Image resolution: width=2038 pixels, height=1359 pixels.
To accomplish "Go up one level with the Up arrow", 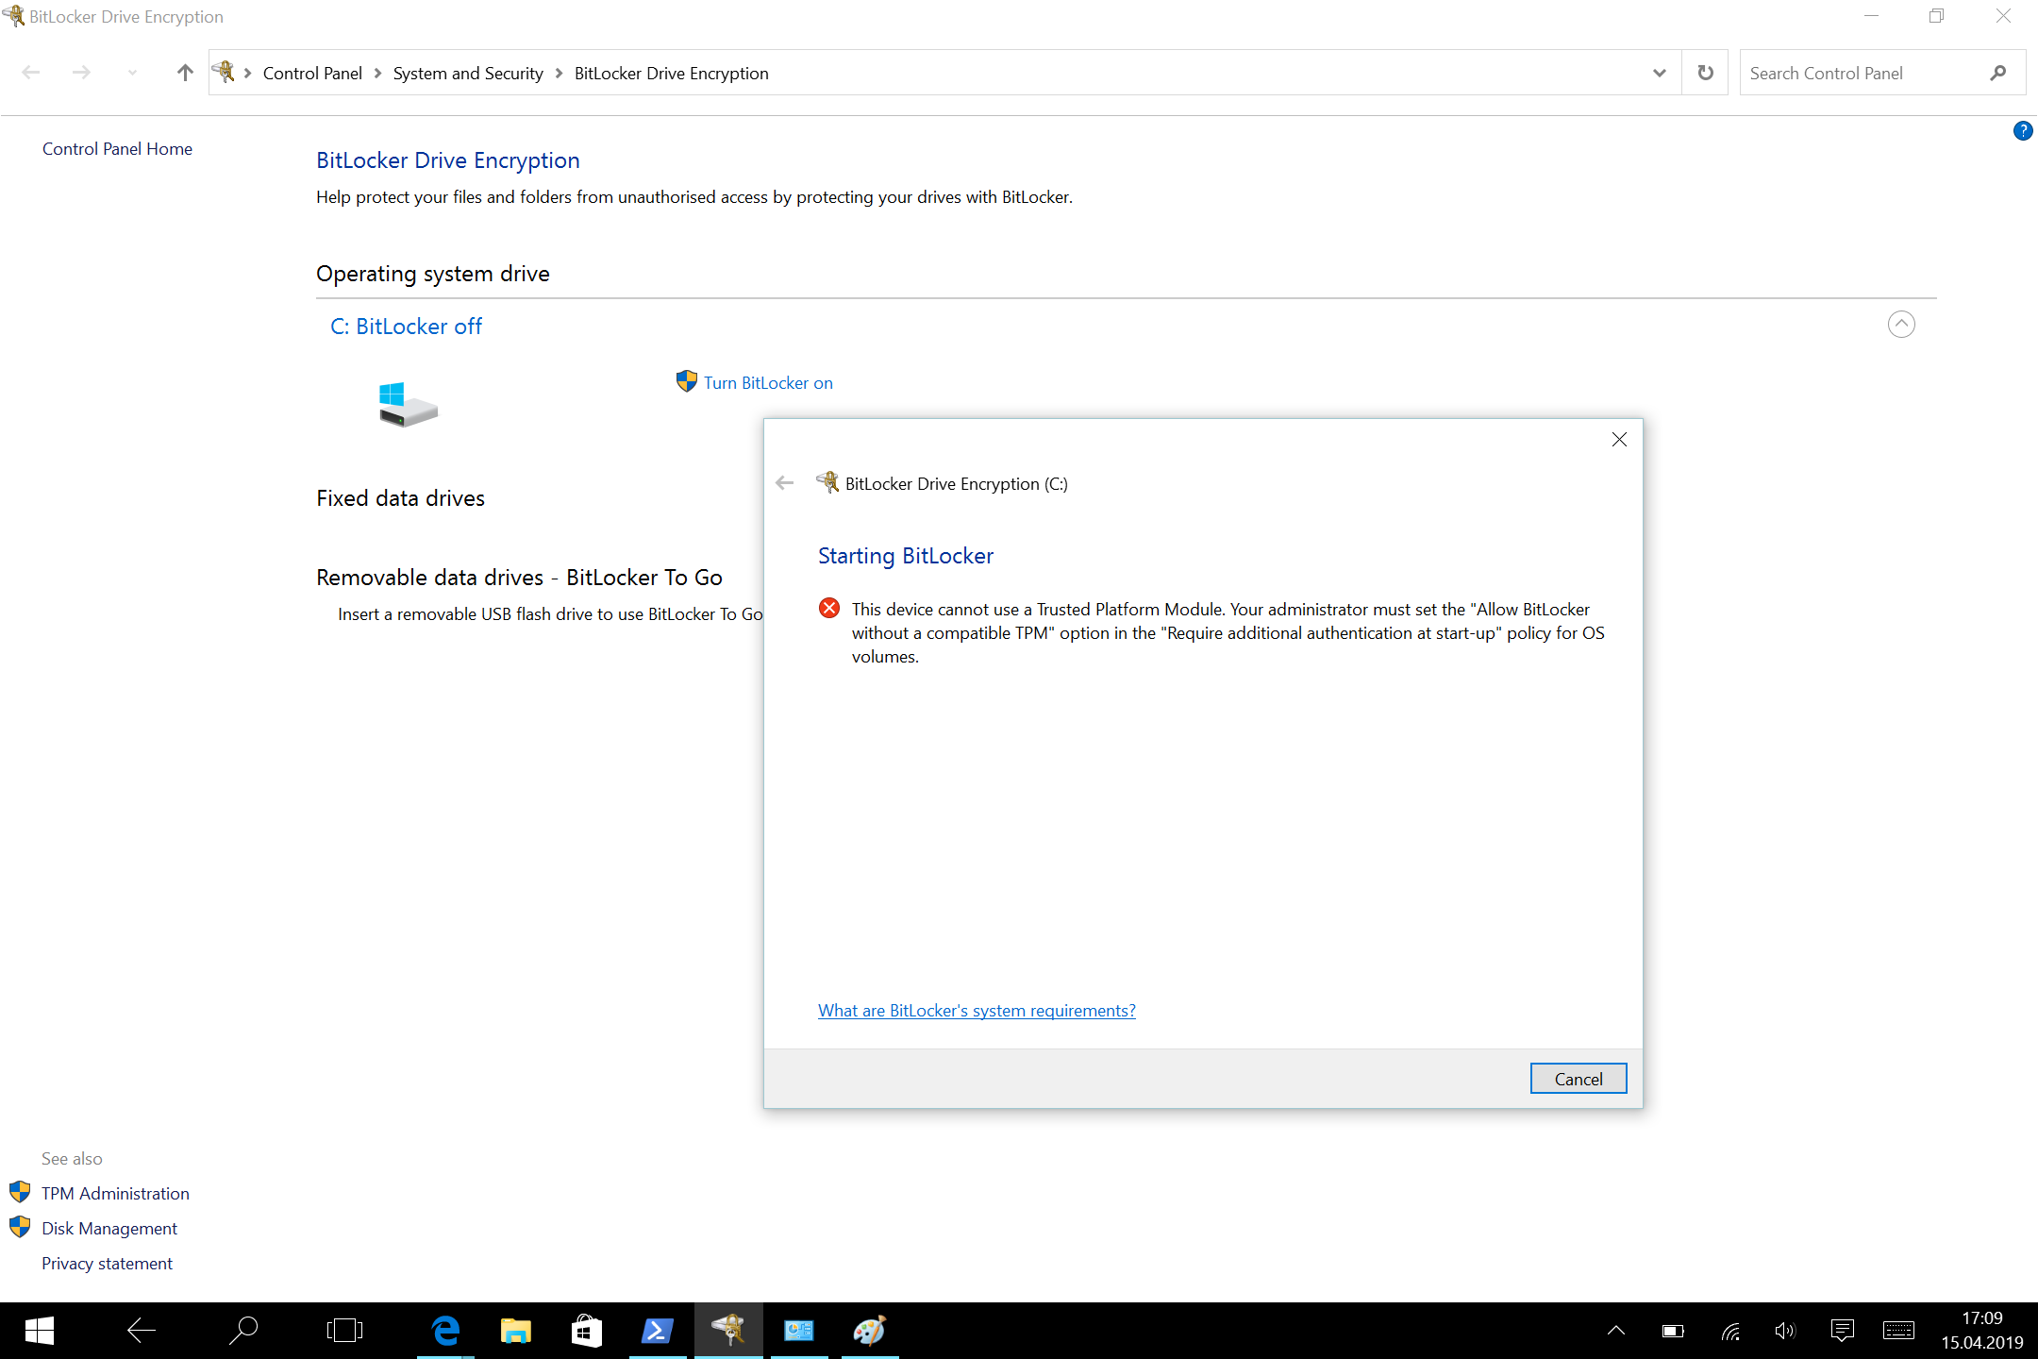I will click(x=185, y=73).
